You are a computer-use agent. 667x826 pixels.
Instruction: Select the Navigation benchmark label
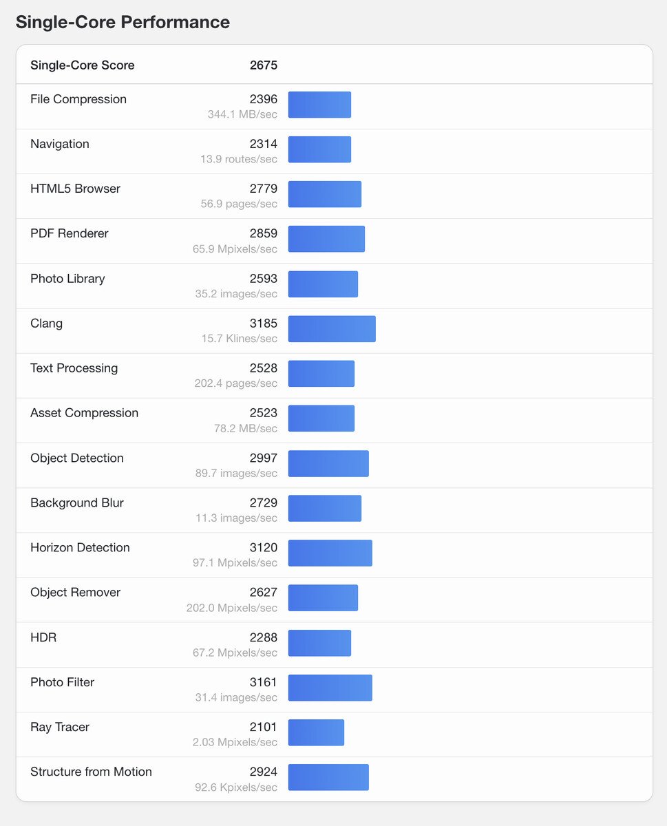(x=60, y=144)
